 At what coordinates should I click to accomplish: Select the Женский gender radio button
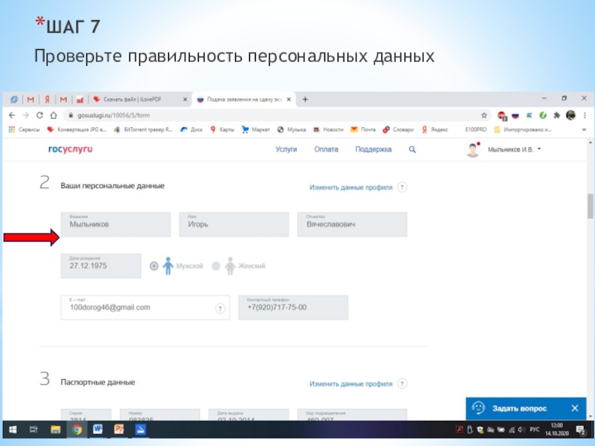pos(216,266)
